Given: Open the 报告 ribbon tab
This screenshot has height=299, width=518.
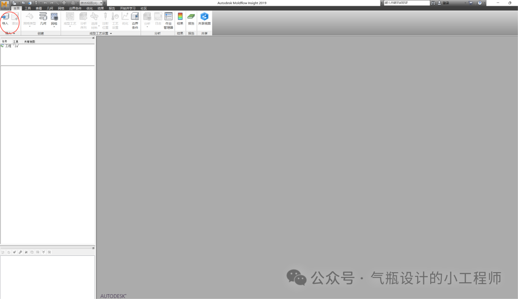Looking at the screenshot, I should tap(112, 8).
